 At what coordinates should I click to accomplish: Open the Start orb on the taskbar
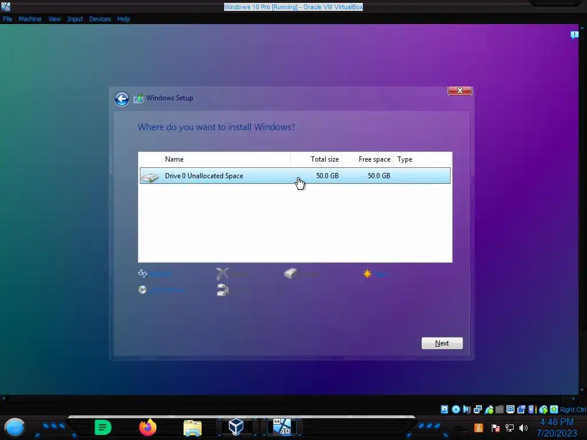tap(14, 427)
